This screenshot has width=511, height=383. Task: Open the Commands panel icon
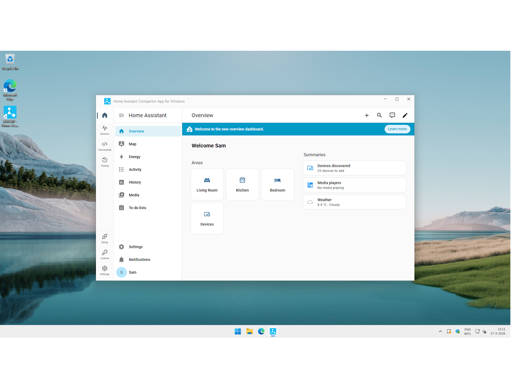[x=105, y=146]
